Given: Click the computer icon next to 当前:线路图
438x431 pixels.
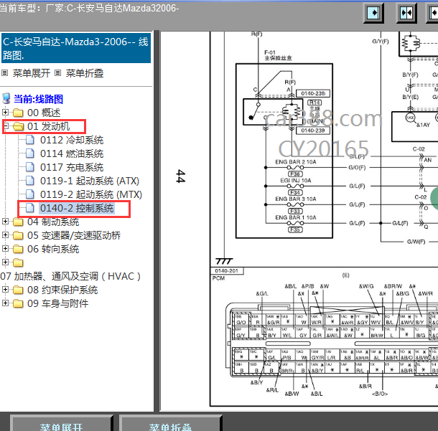Looking at the screenshot, I should tap(6, 99).
